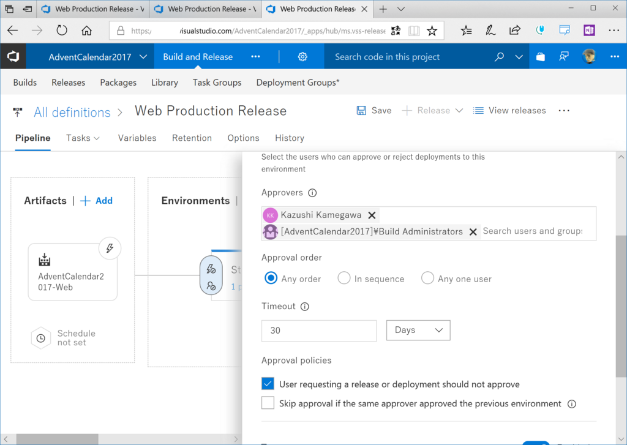The height and width of the screenshot is (445, 627).
Task: Click the Search code in this project box
Action: click(x=408, y=57)
